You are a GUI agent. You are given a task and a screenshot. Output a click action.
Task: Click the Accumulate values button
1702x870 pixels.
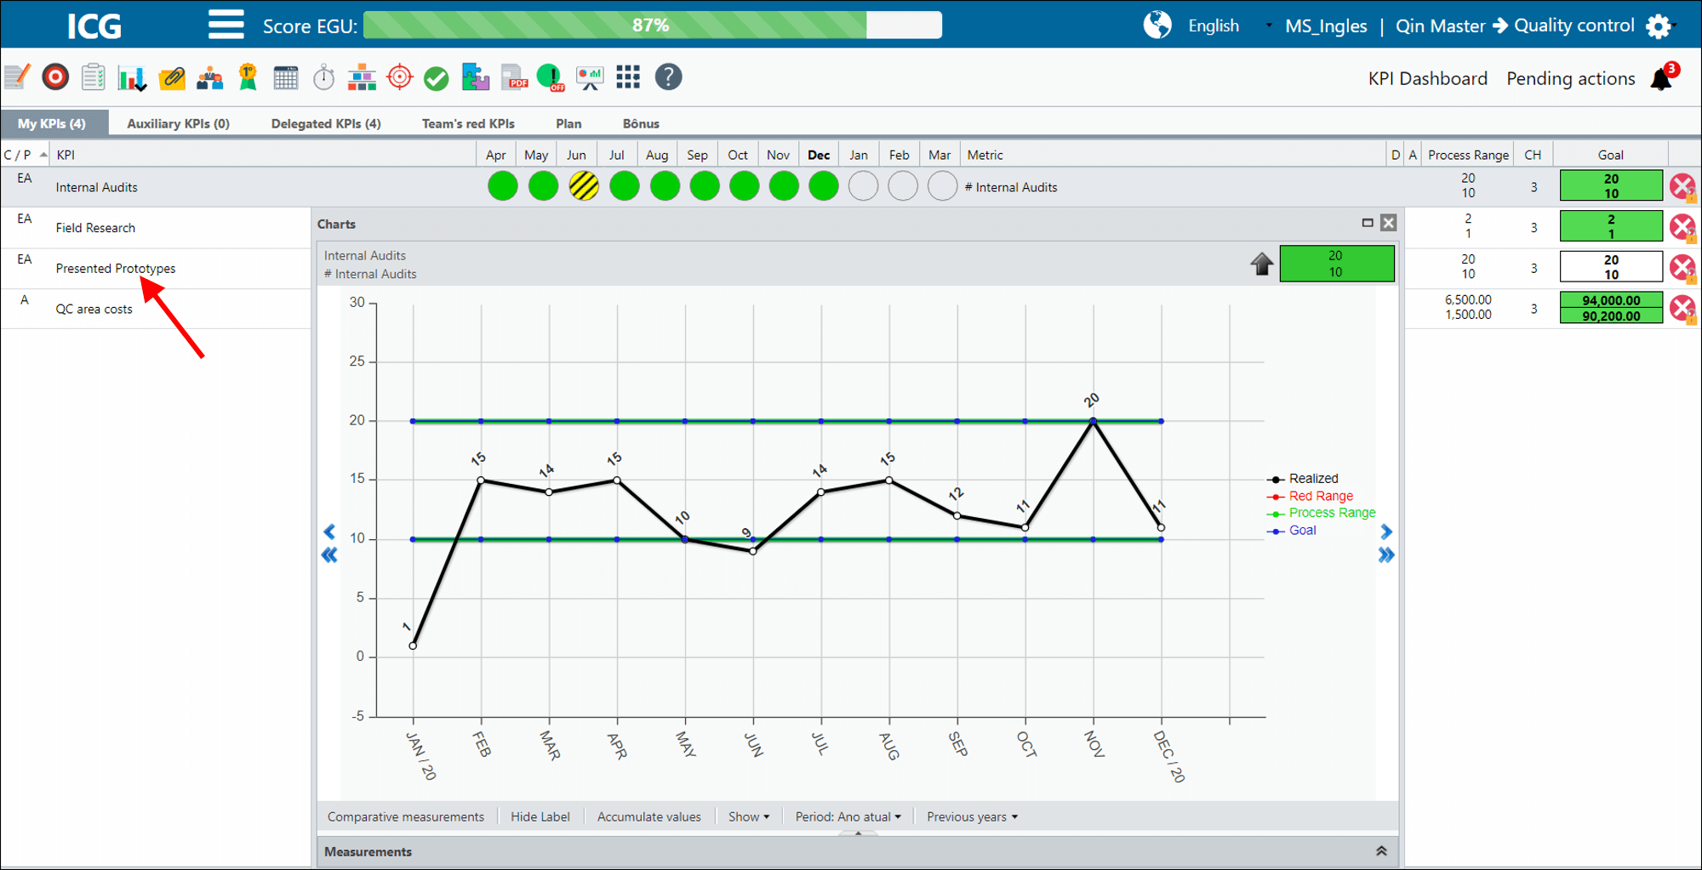tap(649, 816)
